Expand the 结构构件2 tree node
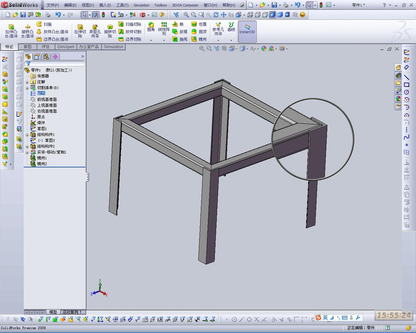The image size is (416, 333). click(27, 146)
